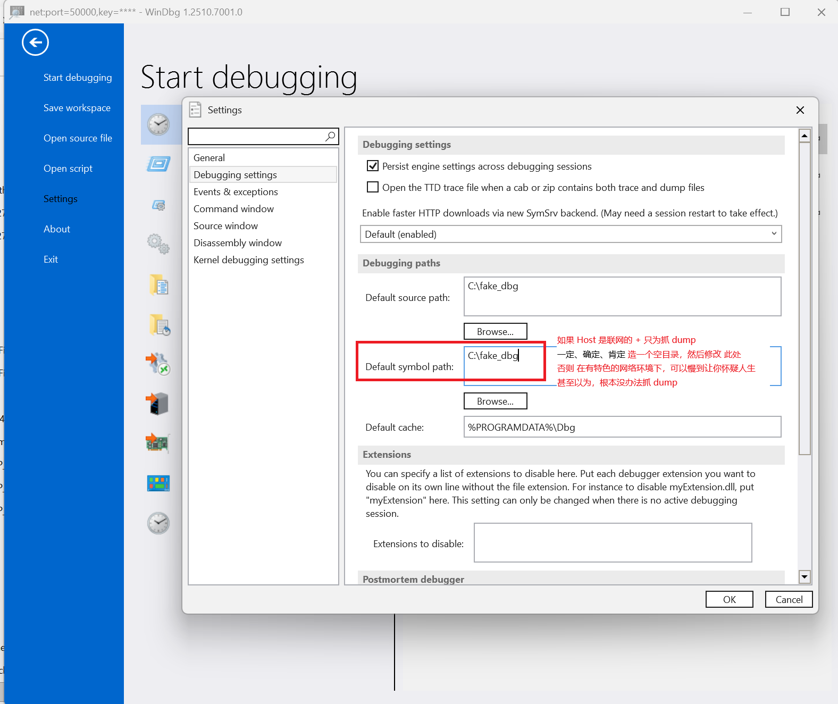
Task: Click the Extensions section header
Action: 571,455
